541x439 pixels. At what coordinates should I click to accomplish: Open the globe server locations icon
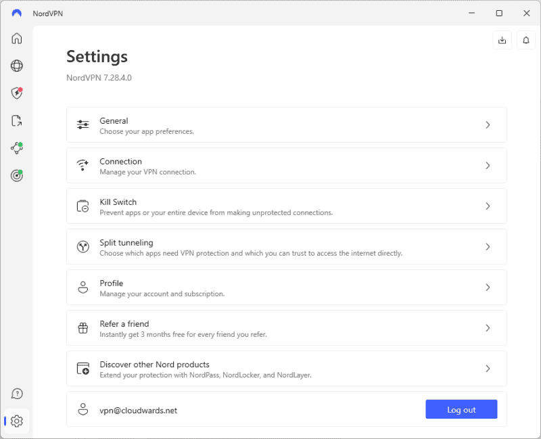(16, 66)
